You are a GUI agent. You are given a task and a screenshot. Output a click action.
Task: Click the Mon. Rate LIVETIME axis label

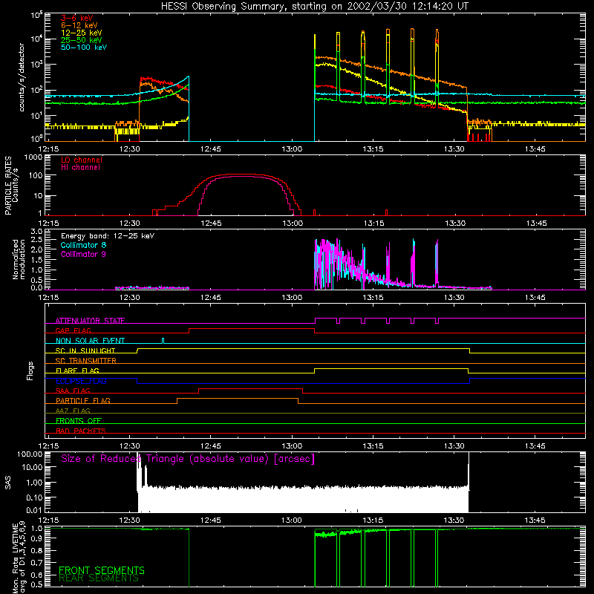tap(19, 558)
